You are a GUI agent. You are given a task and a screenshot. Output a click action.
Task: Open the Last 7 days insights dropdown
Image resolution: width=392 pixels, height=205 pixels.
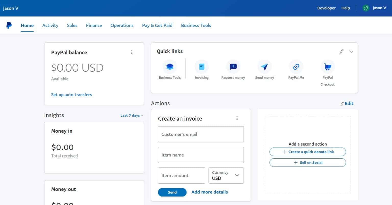coord(132,115)
